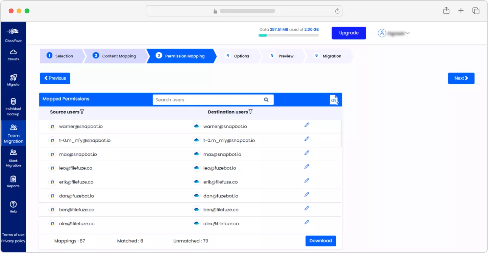Select destination user dan@fuzebot.io
Screen dimensions: 488x253
(221, 196)
